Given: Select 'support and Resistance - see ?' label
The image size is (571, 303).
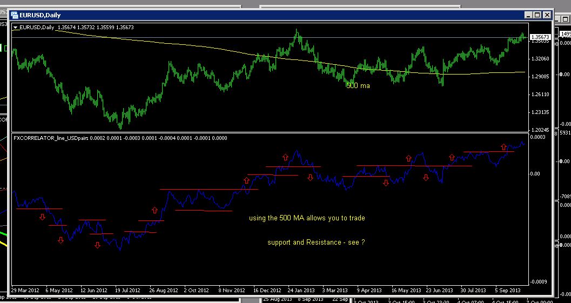Looking at the screenshot, I should point(316,242).
